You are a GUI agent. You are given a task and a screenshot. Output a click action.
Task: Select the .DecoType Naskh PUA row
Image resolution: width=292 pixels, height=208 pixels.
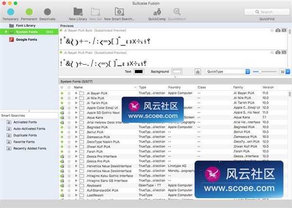pos(173,142)
